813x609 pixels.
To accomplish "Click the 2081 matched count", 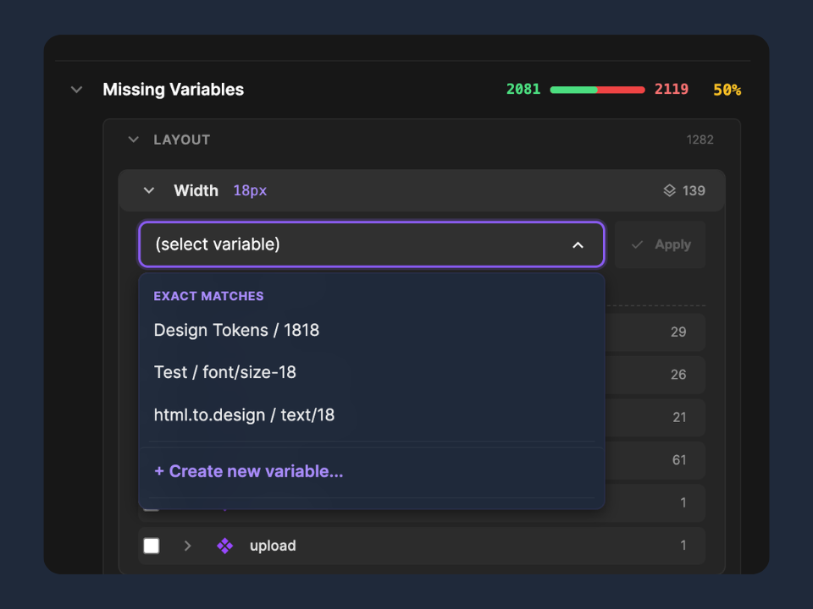I will [x=523, y=90].
